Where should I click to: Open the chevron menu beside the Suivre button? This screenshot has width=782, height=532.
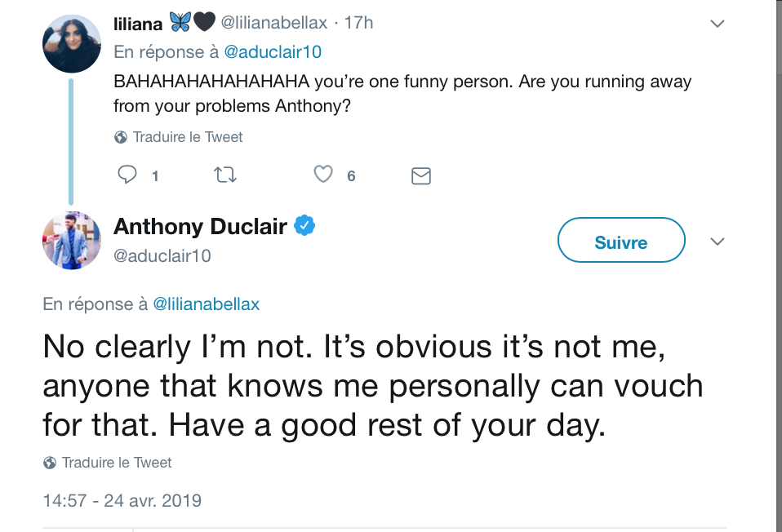pyautogui.click(x=718, y=242)
